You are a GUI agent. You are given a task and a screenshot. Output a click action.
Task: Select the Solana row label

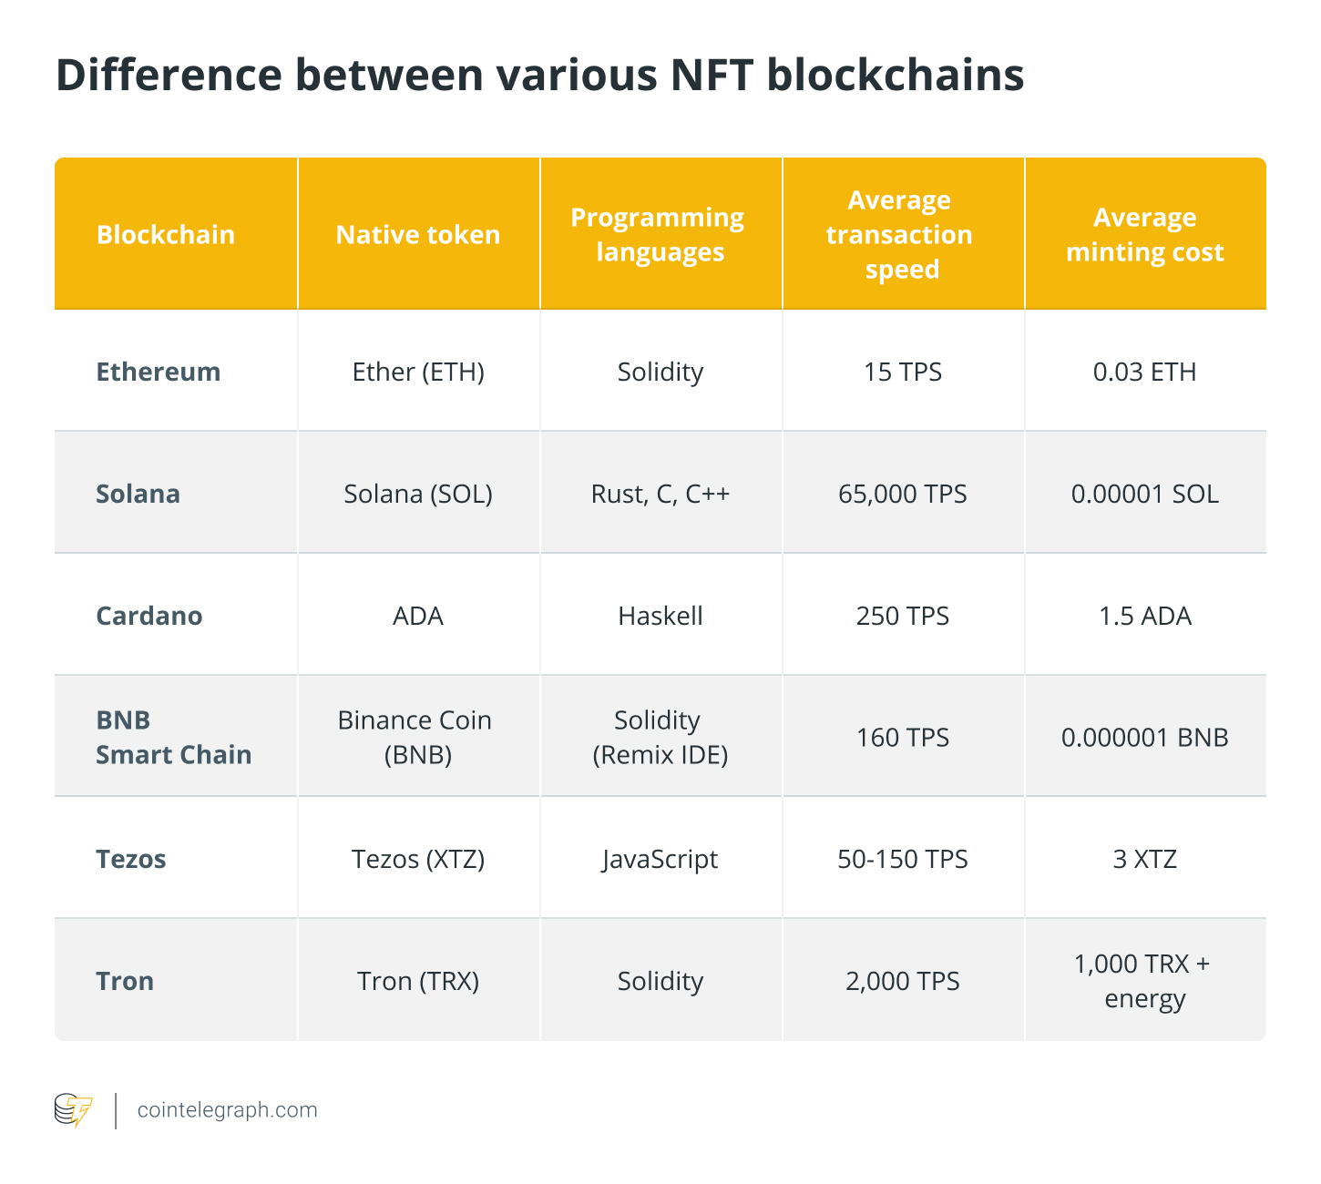[138, 494]
